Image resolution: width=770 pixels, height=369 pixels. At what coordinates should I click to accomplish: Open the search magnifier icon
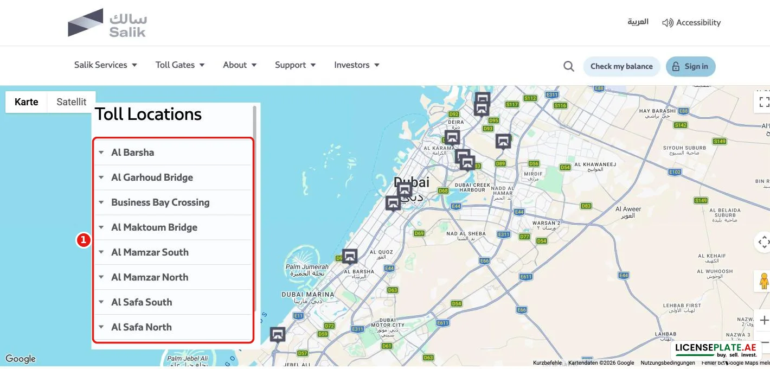(x=568, y=66)
